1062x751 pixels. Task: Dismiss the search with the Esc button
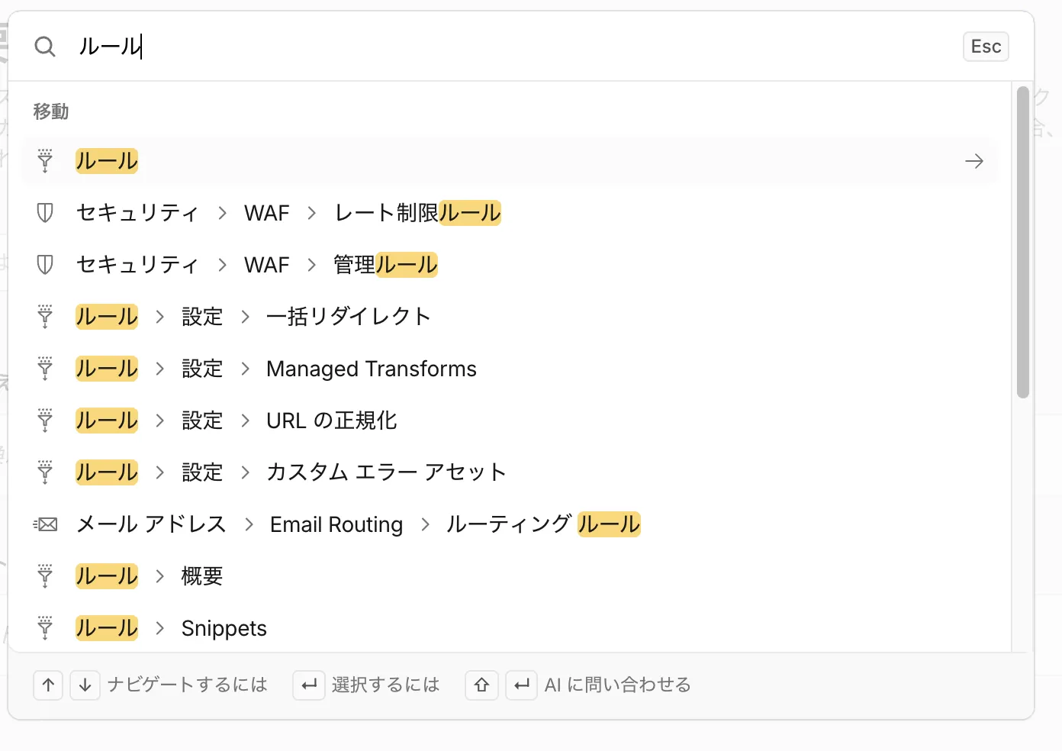point(986,47)
